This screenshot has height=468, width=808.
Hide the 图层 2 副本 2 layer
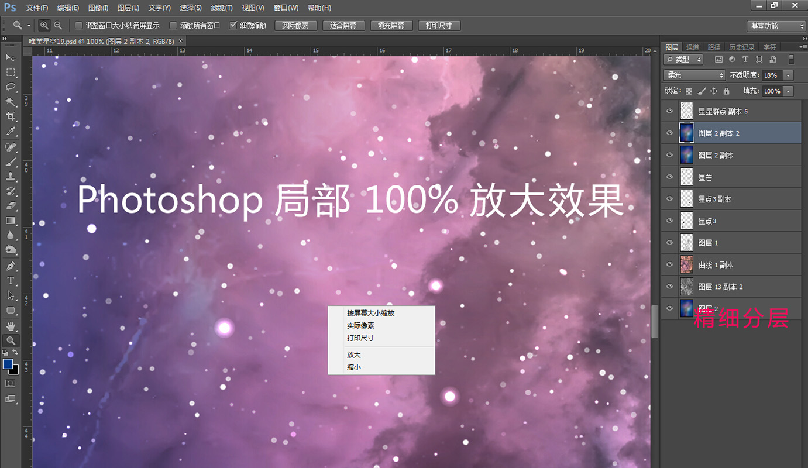(670, 133)
